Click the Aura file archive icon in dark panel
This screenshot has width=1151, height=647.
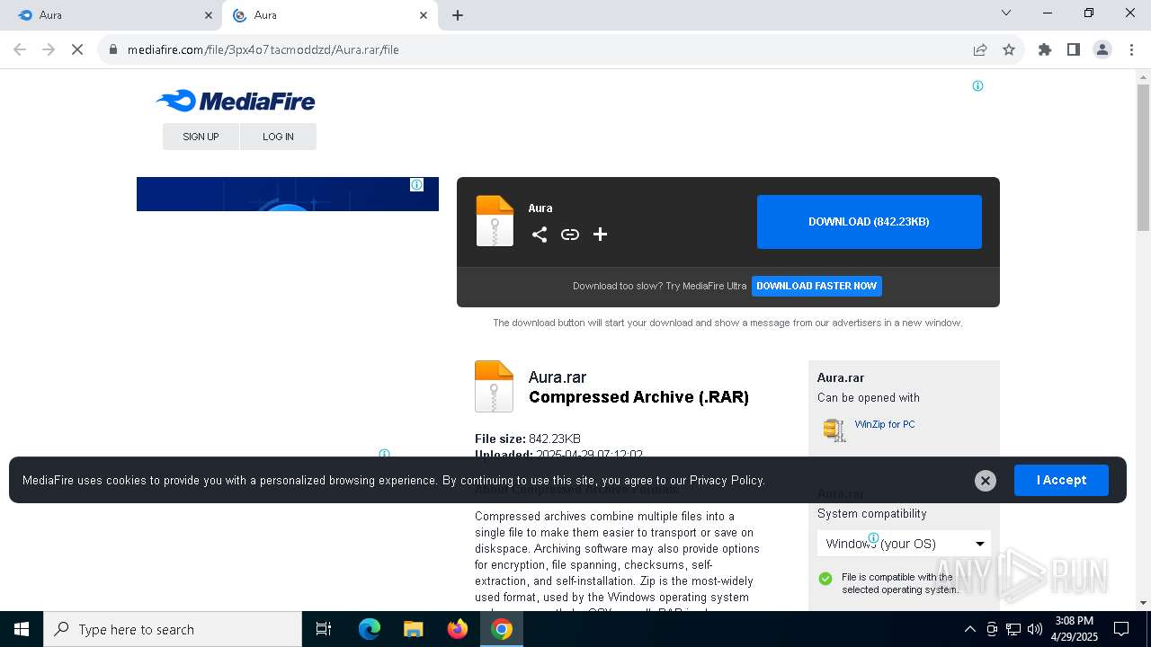[495, 221]
